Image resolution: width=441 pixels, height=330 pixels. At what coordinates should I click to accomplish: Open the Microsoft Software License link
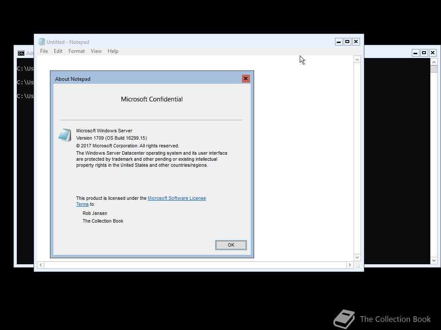coord(177,198)
